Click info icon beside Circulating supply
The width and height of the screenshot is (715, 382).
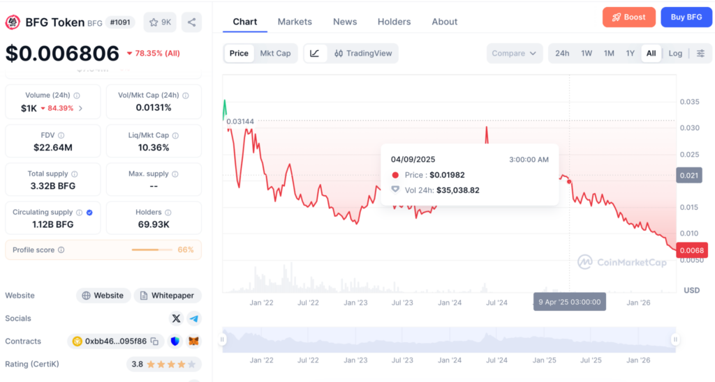point(80,213)
